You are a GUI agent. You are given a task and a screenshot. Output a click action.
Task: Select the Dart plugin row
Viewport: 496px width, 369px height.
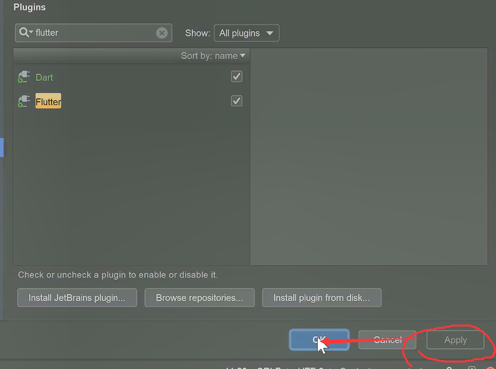(131, 77)
